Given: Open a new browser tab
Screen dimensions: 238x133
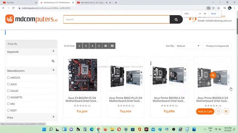Looking at the screenshot, I should [x=116, y=3].
